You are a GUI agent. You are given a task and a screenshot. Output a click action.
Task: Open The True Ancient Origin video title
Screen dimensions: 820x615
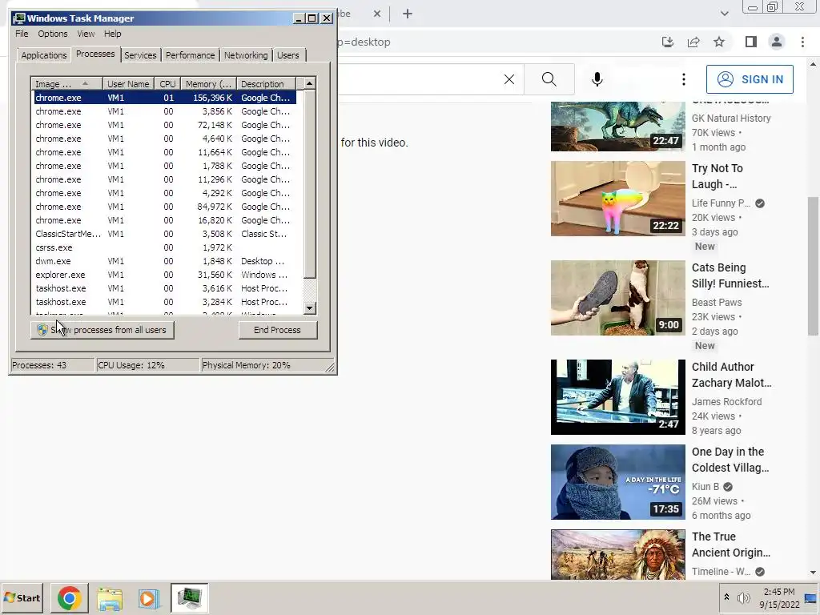pyautogui.click(x=730, y=545)
